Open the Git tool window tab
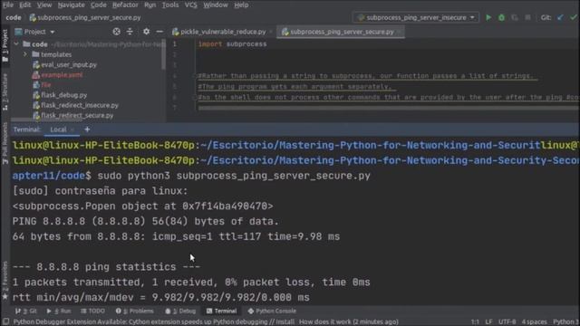580x326 pixels. pyautogui.click(x=26, y=312)
